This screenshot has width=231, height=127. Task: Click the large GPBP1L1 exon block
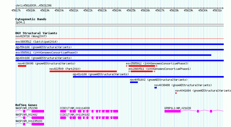tap(173, 111)
